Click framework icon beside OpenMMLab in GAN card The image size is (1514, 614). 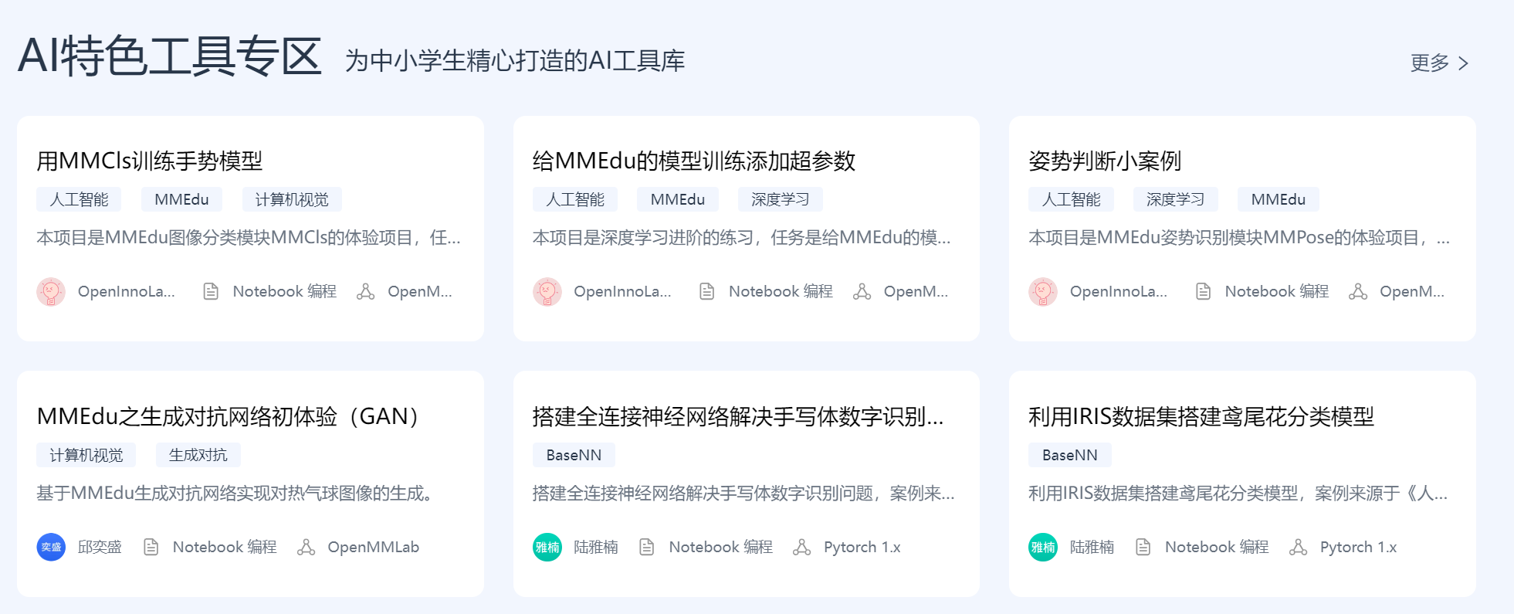pyautogui.click(x=307, y=547)
